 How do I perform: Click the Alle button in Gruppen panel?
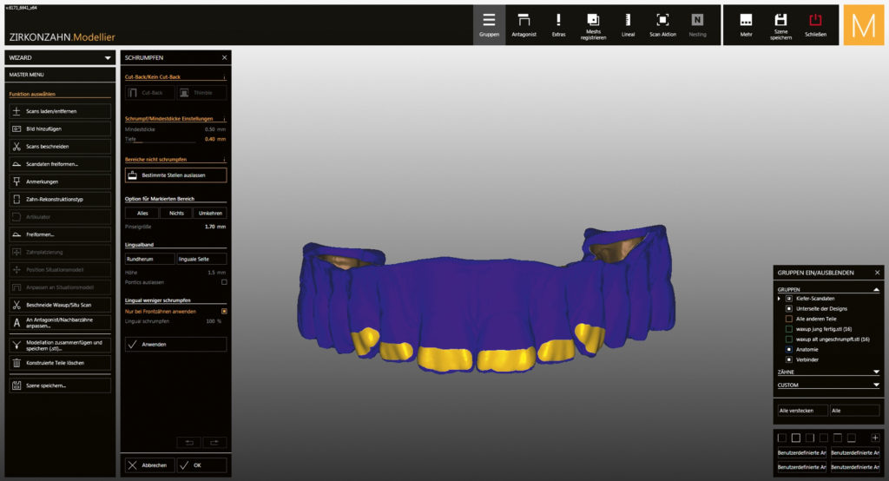(854, 411)
